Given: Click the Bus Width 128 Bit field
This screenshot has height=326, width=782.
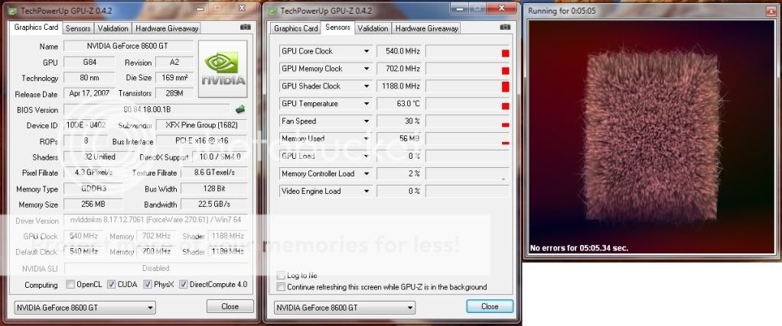Looking at the screenshot, I should click(x=214, y=189).
